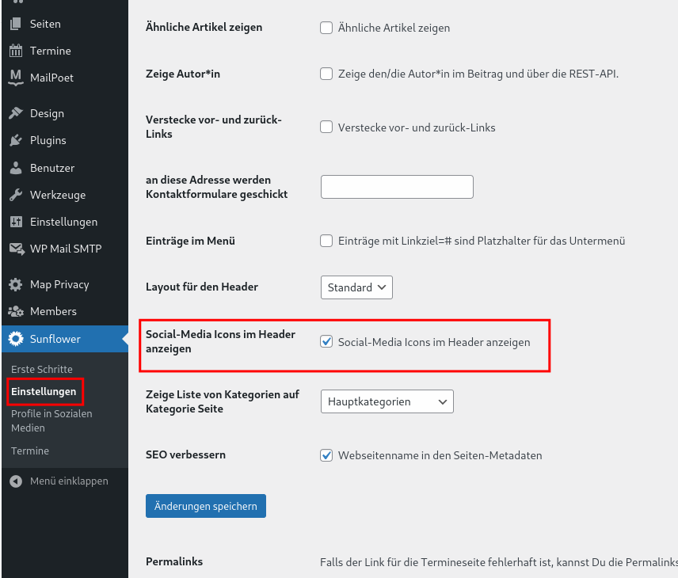Click the WP Mail SMTP envelope icon
The height and width of the screenshot is (578, 678).
(16, 249)
